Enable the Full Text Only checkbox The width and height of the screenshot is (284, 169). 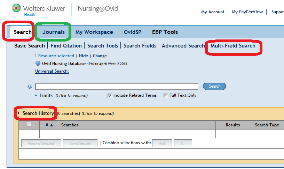pyautogui.click(x=166, y=96)
